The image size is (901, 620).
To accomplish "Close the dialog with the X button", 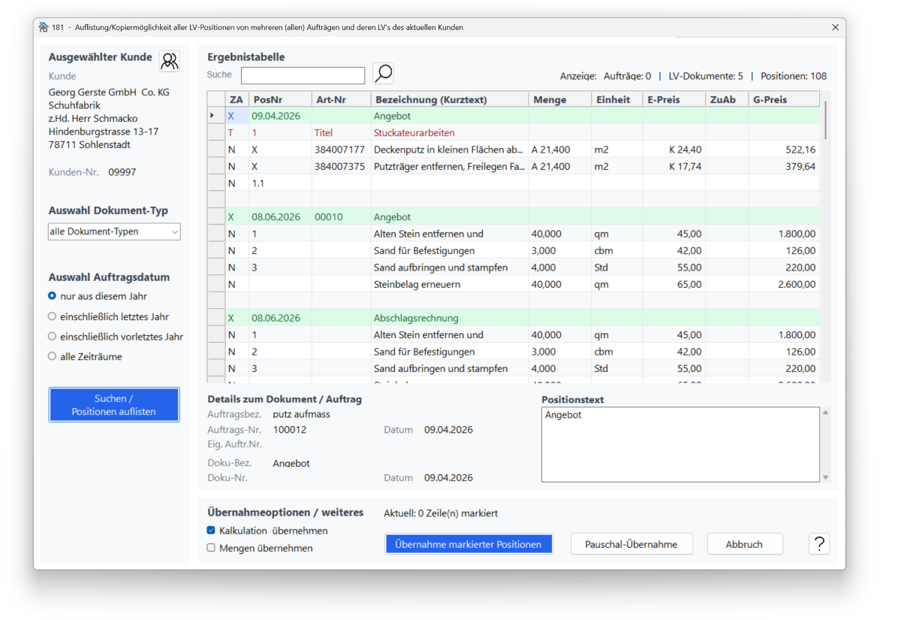I will coord(836,27).
